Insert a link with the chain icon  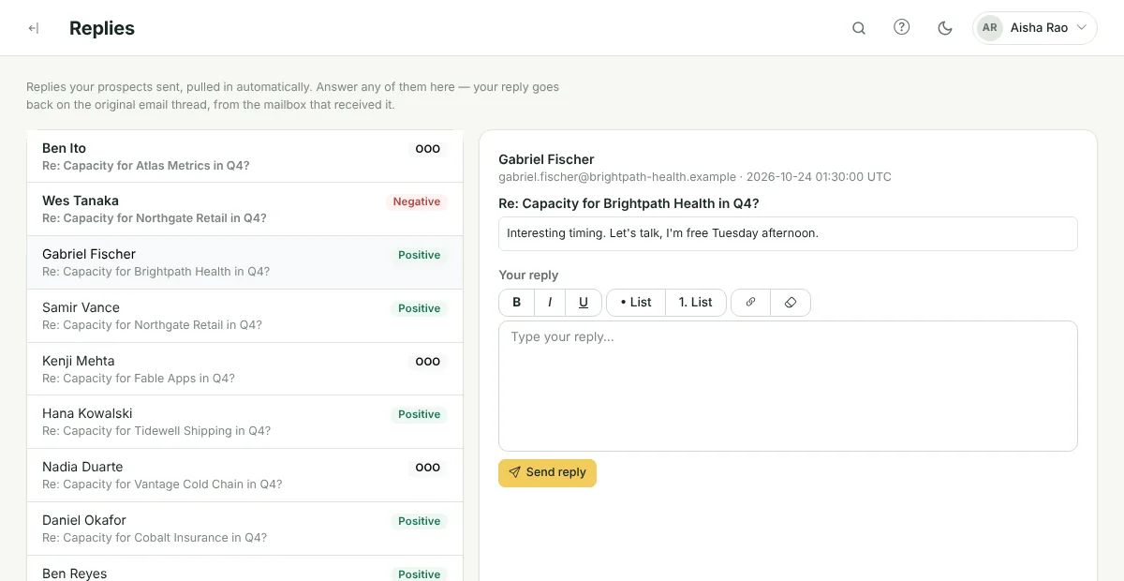(750, 303)
